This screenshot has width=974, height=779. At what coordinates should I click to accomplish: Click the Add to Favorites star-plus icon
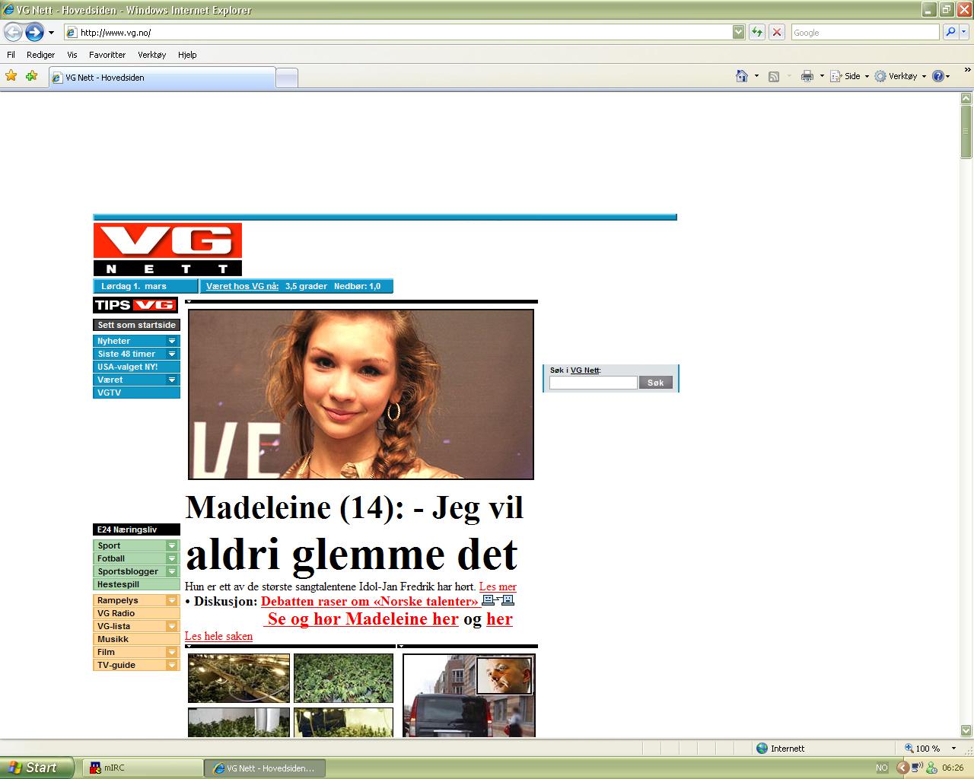click(x=31, y=76)
